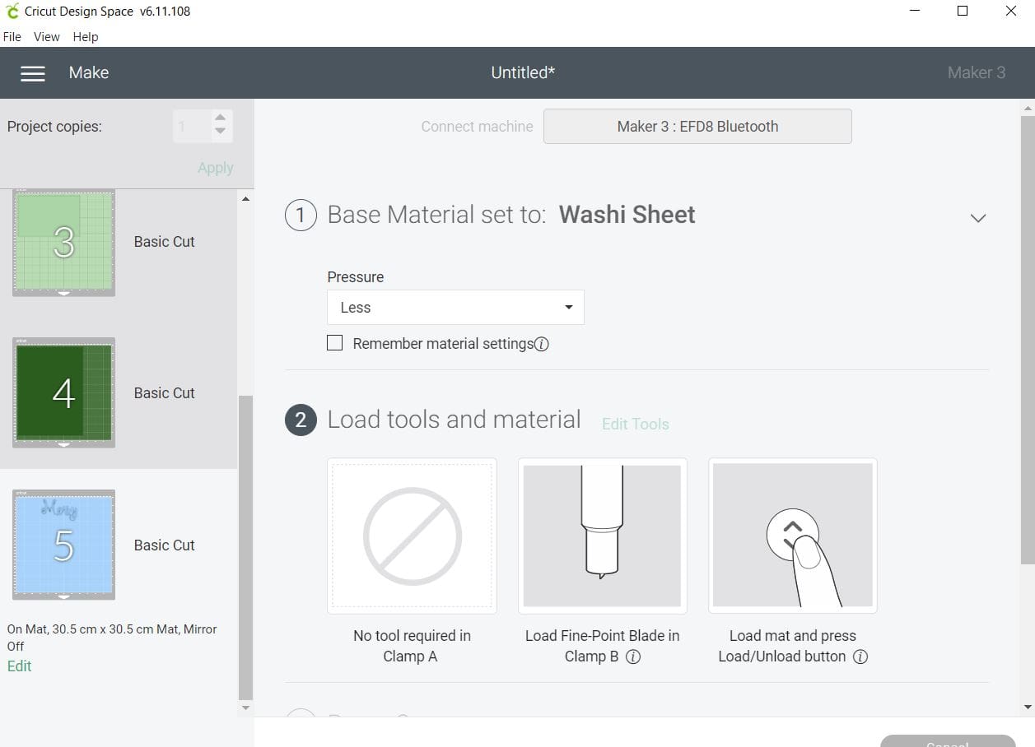The width and height of the screenshot is (1035, 747).
Task: Click the Project copies number field
Action: click(x=192, y=127)
